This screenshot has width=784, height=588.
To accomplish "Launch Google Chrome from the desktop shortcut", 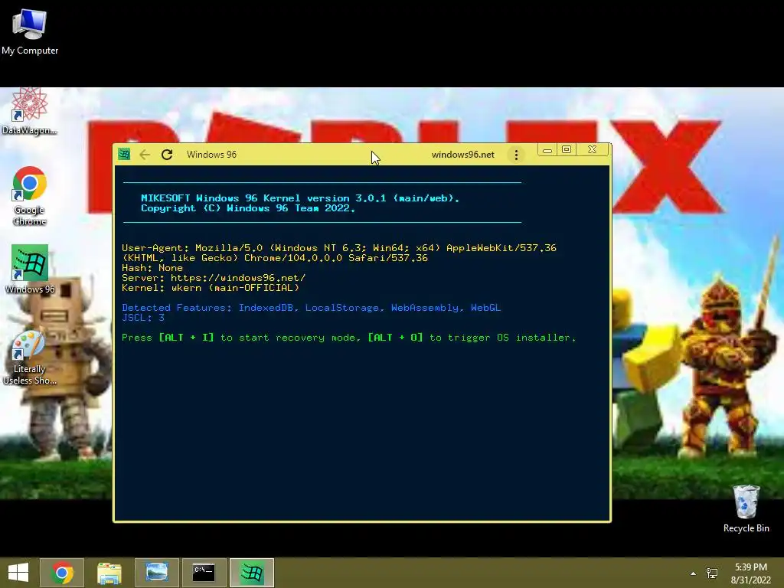I will (30, 195).
